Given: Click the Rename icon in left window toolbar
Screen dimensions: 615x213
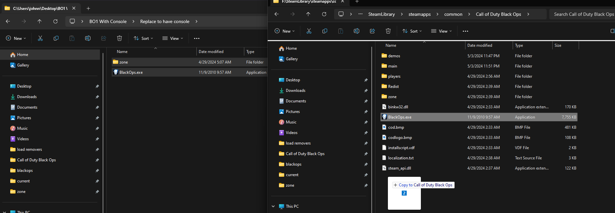Looking at the screenshot, I should (x=88, y=38).
